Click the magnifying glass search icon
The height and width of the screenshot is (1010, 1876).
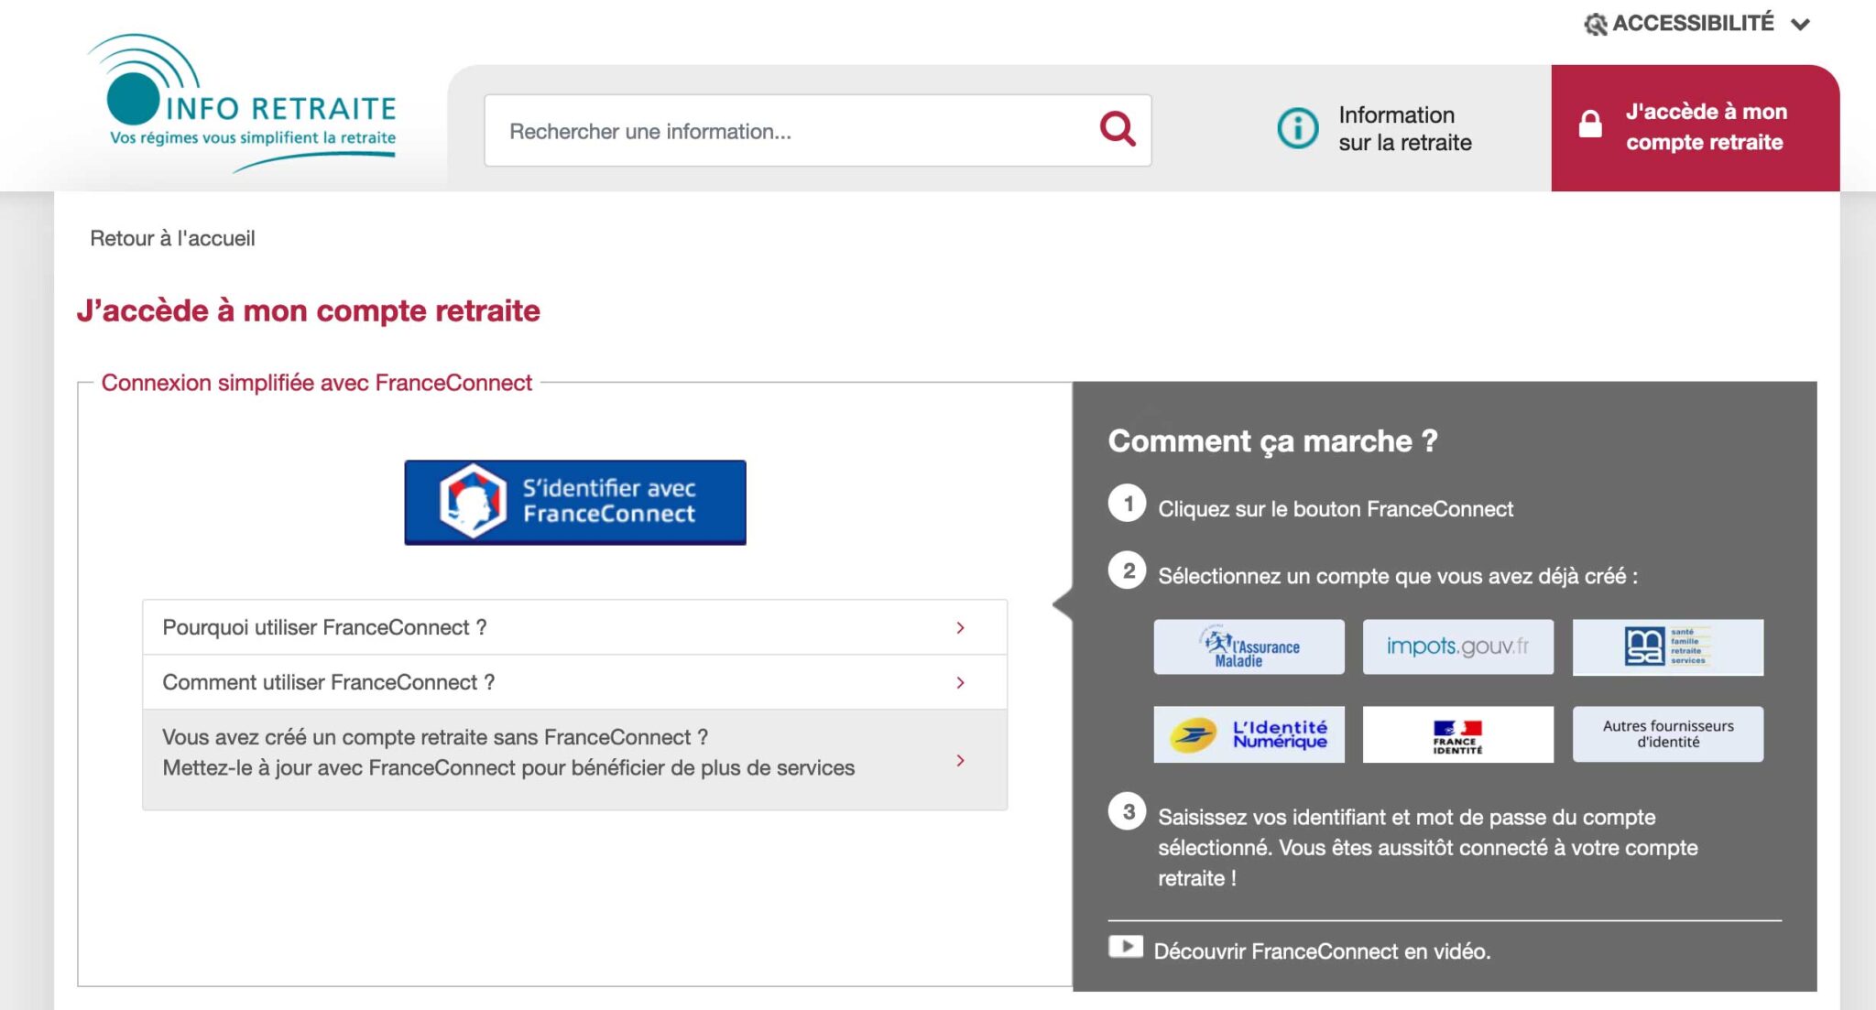coord(1118,129)
